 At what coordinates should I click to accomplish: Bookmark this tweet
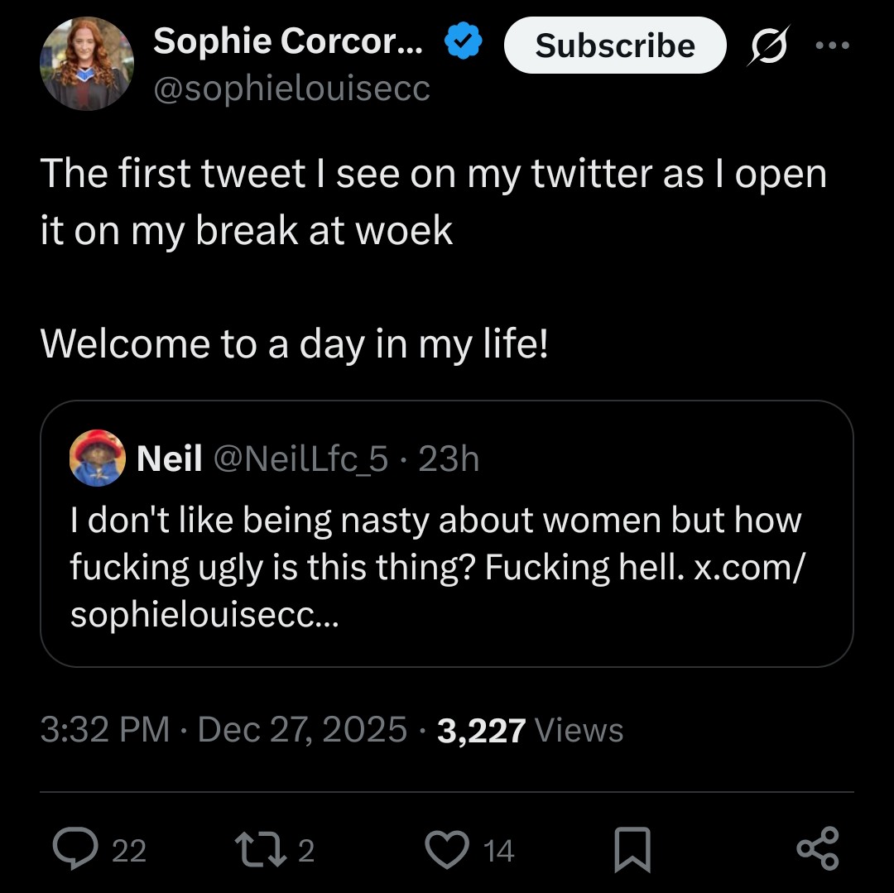coord(633,851)
